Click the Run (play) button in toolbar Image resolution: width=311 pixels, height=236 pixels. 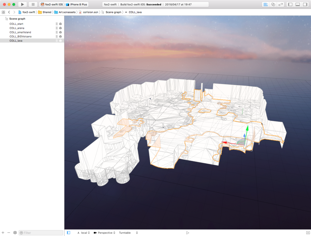(x=22, y=5)
